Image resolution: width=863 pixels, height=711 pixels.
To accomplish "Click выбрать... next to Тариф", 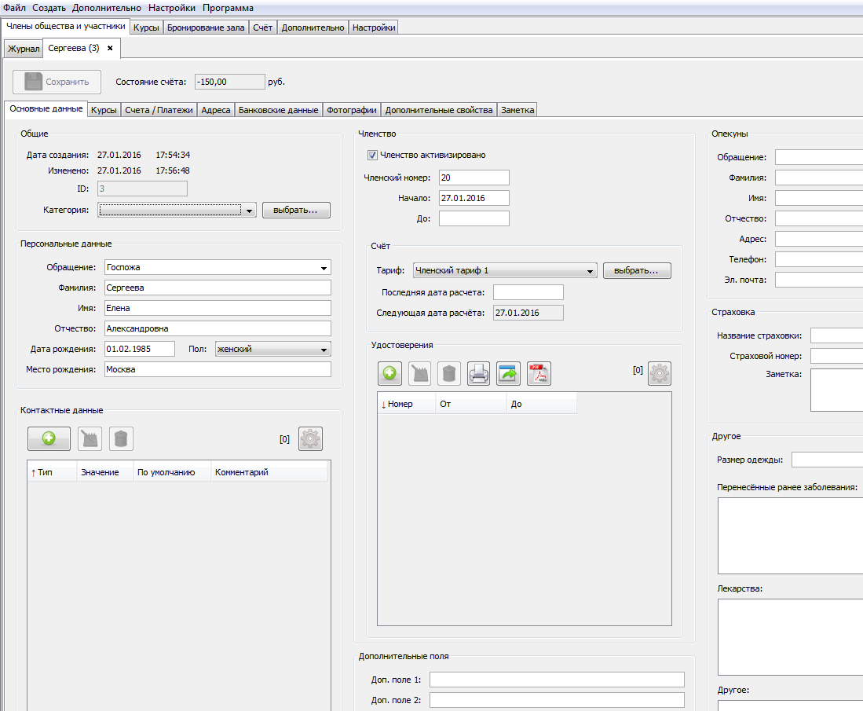I will coord(637,271).
